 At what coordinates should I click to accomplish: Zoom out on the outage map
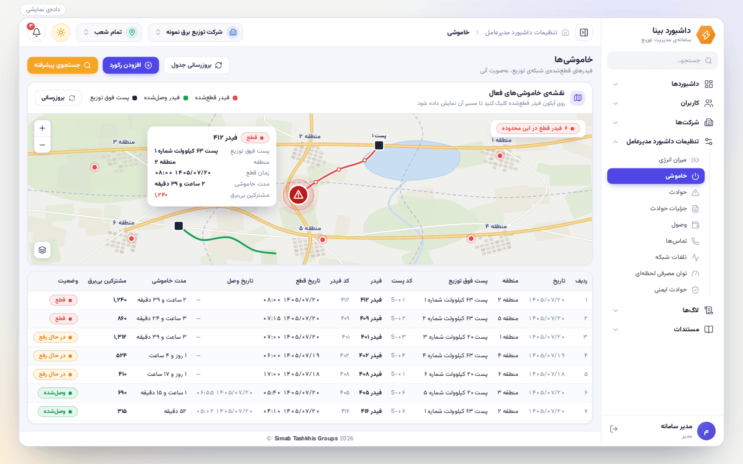(x=42, y=145)
